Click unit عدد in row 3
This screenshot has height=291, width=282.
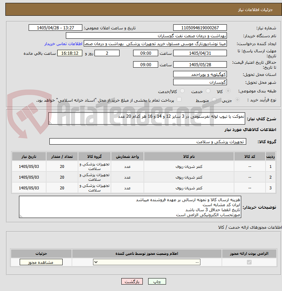point(127,188)
